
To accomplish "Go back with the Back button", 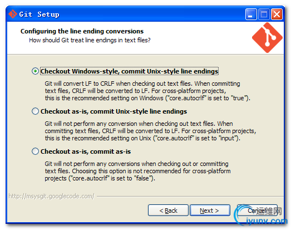I will click(168, 211).
